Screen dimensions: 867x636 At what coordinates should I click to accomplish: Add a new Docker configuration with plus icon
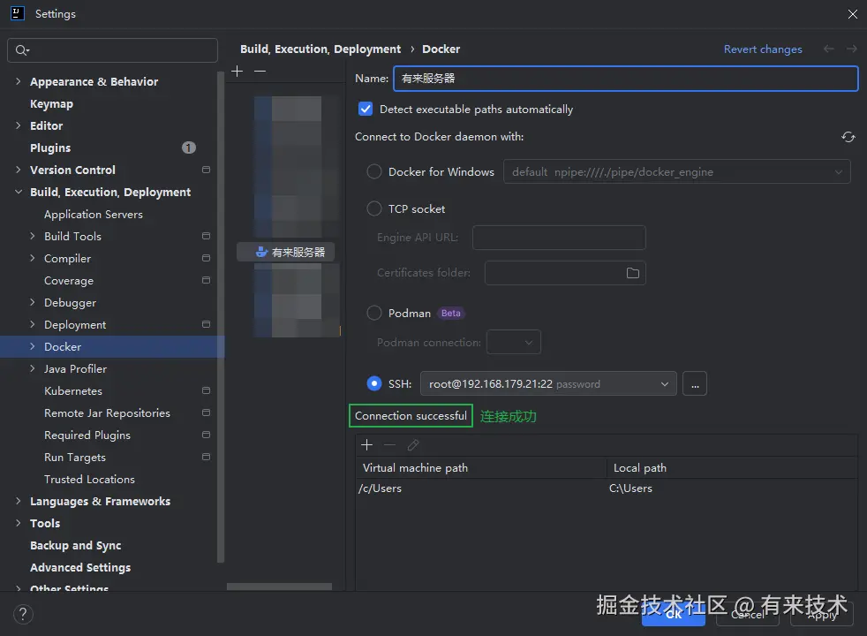tap(237, 72)
